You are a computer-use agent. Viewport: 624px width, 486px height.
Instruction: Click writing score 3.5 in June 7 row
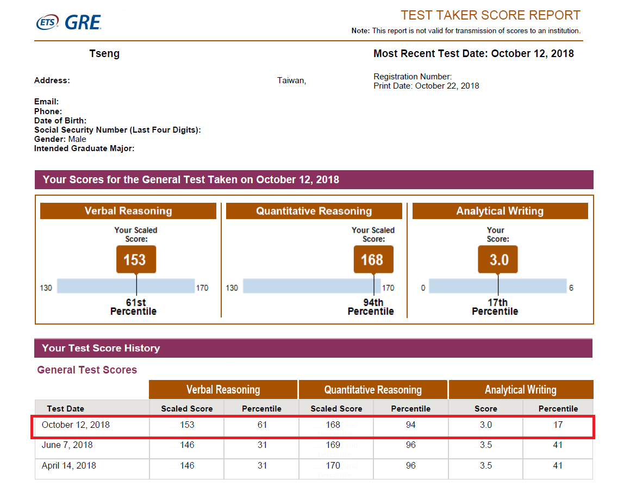485,445
